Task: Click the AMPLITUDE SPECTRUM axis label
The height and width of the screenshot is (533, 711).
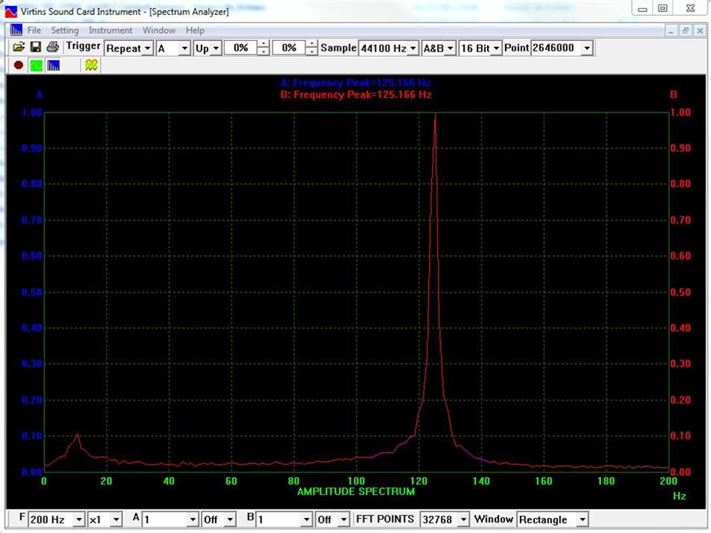Action: tap(356, 492)
